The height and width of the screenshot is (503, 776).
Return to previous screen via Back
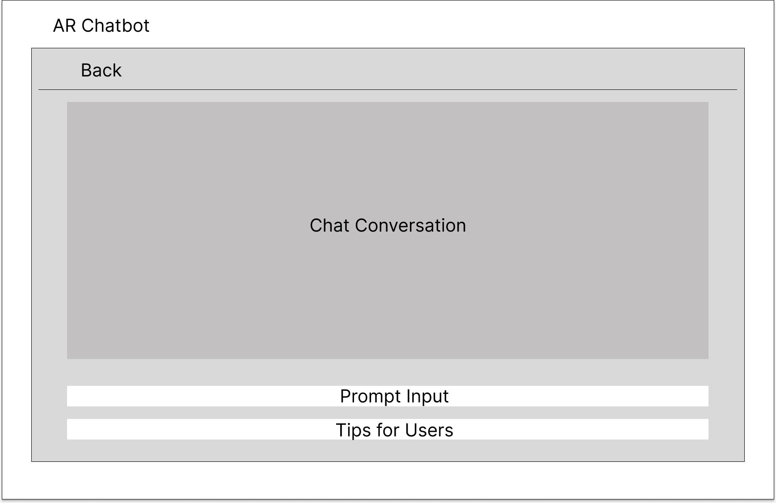click(101, 70)
